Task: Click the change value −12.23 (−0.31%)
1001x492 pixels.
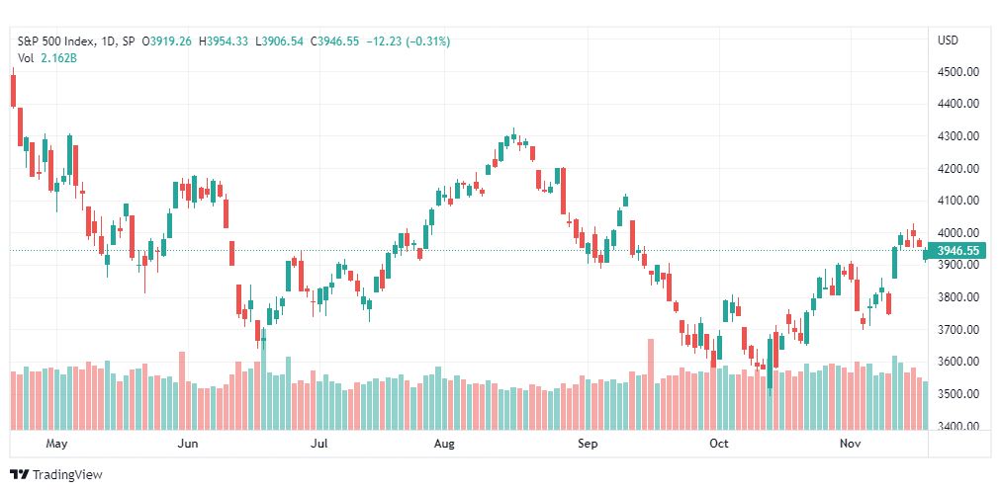Action: click(409, 41)
